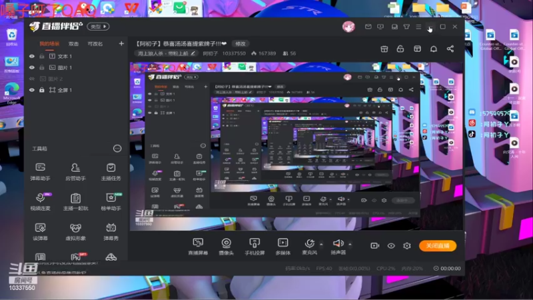
Task: Add 直播屏幕 screen capture source
Action: (x=198, y=246)
